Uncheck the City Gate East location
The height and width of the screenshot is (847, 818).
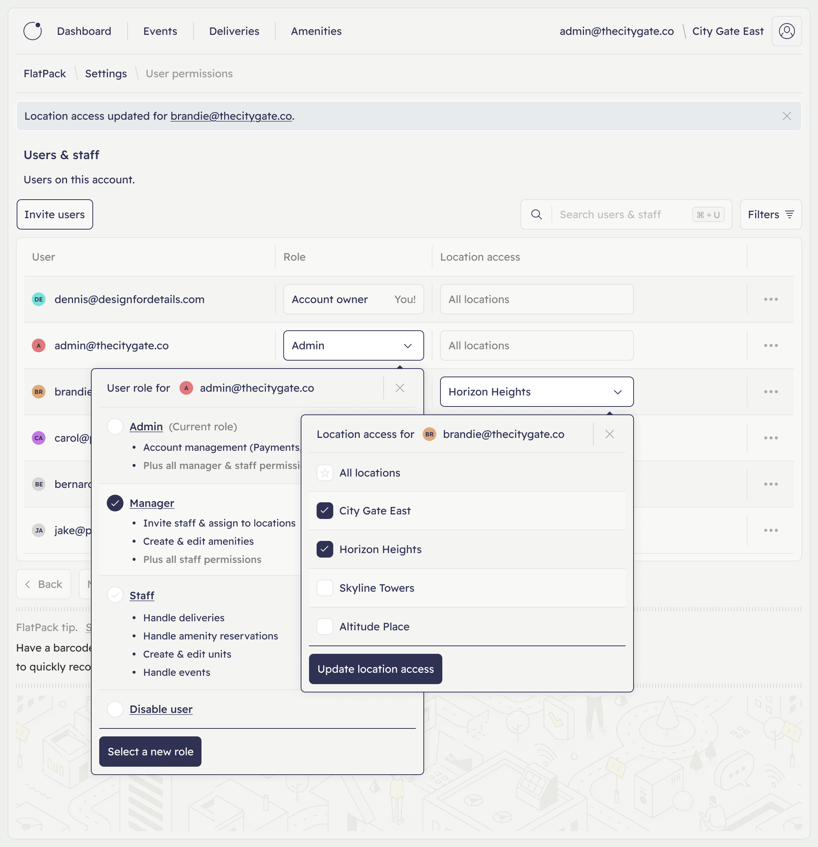(x=325, y=510)
